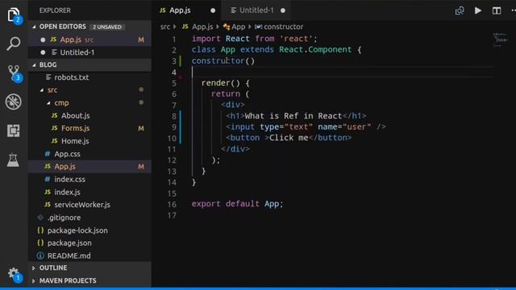Screen dimensions: 516x290
Task: Click 'Click me' button text on line 10
Action: (289, 138)
